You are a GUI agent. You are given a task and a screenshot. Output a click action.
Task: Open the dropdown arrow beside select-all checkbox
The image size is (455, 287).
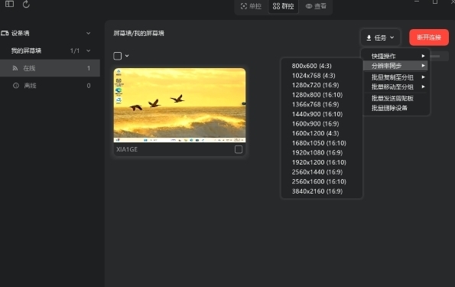[x=127, y=56]
